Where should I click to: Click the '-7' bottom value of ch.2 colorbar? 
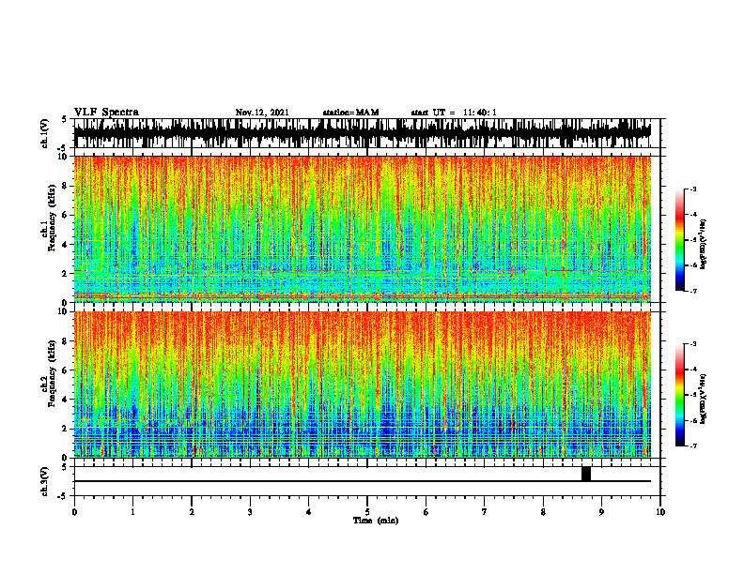[693, 446]
